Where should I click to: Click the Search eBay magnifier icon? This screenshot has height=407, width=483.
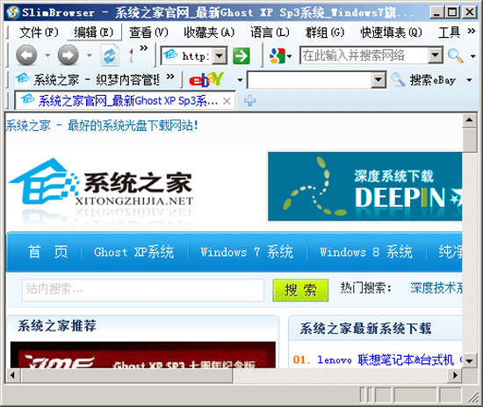pyautogui.click(x=398, y=80)
